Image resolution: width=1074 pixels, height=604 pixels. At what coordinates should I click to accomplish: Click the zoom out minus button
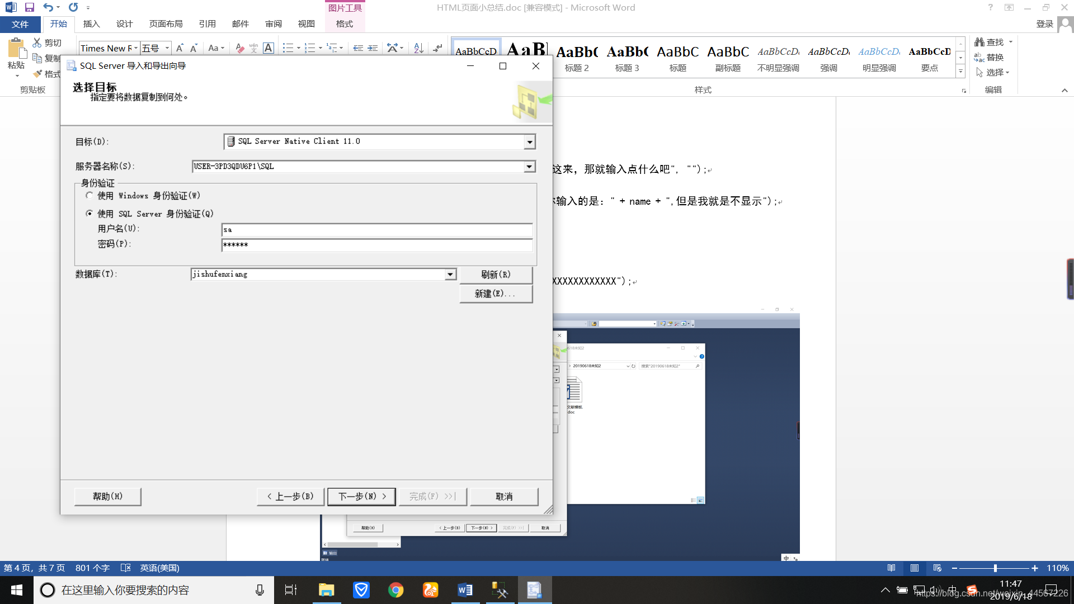tap(954, 568)
